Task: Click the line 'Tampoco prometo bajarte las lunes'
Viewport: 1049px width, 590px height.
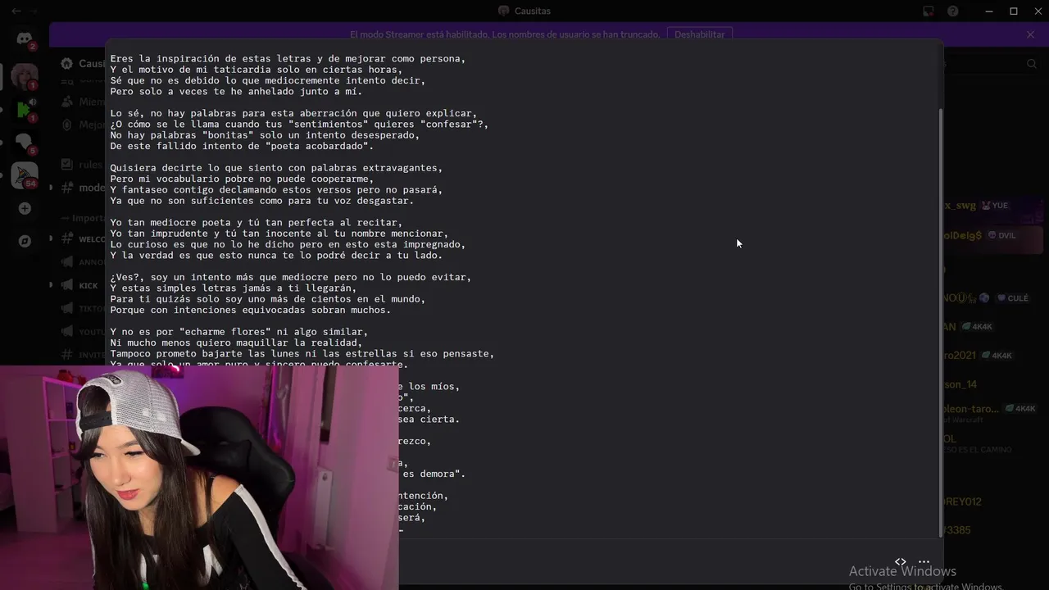Action: (302, 354)
